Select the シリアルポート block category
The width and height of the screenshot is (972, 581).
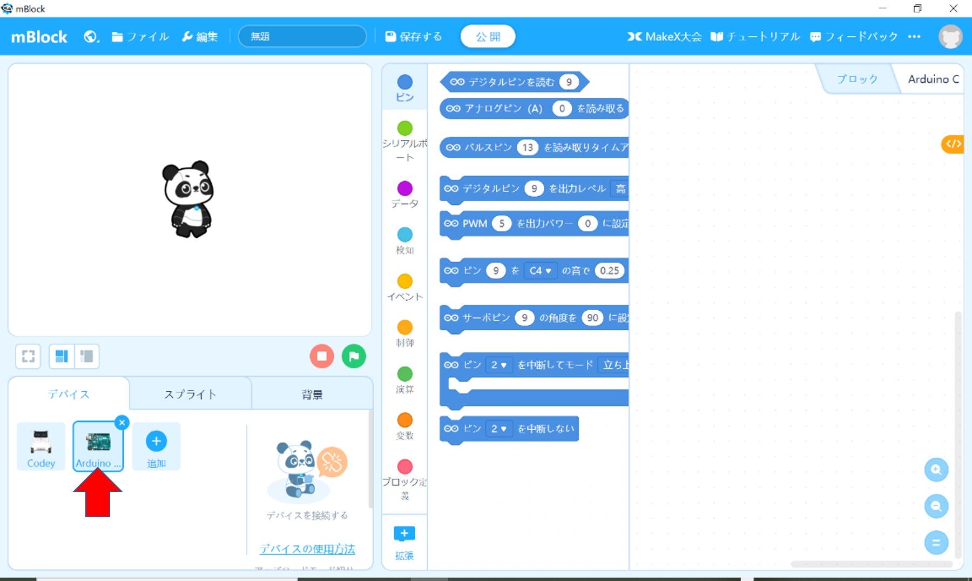[404, 142]
